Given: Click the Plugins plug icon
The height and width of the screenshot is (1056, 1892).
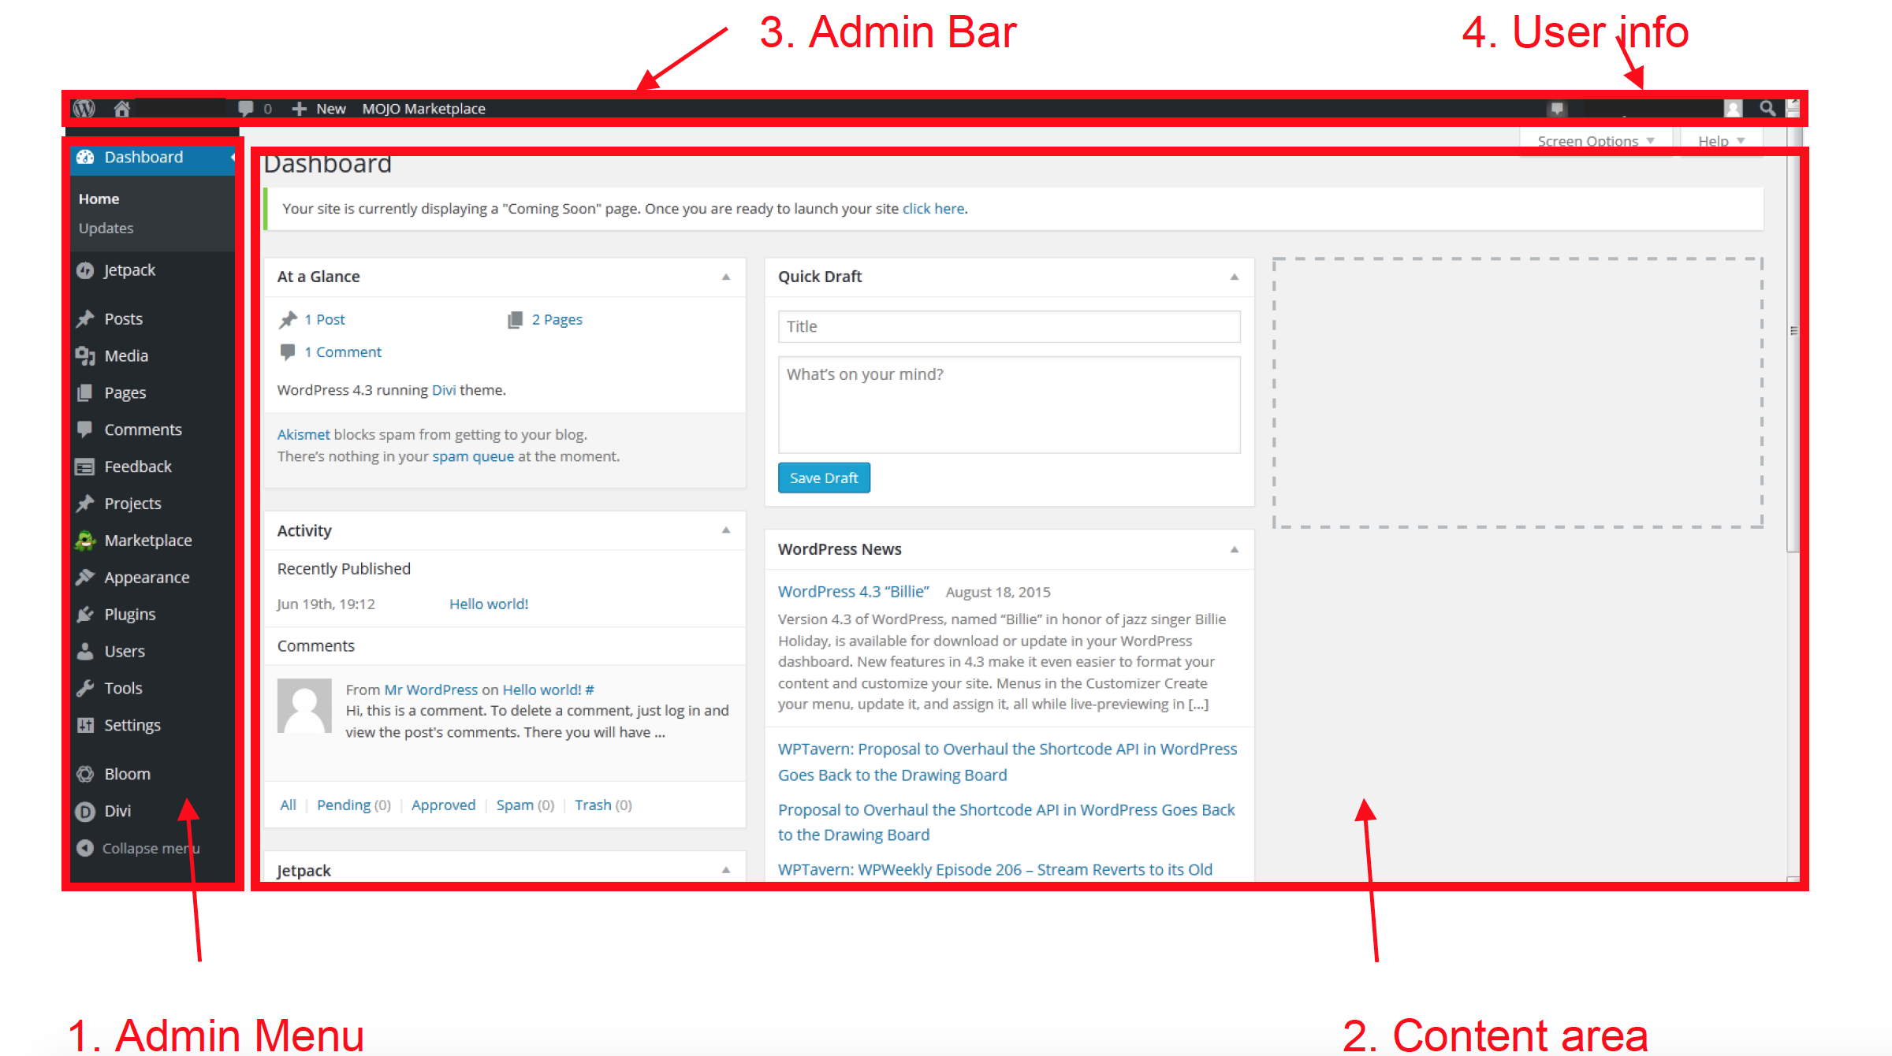Looking at the screenshot, I should click(x=85, y=615).
